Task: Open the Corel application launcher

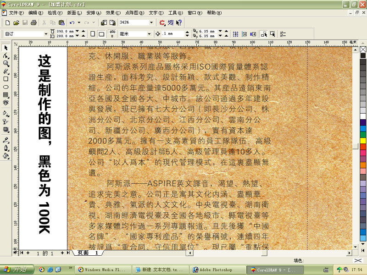Action: click(162, 22)
